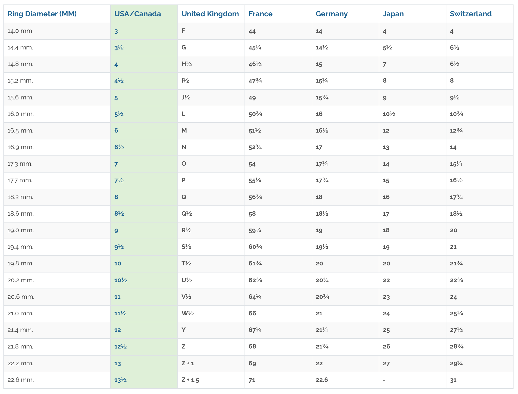The height and width of the screenshot is (394, 518).
Task: Select the 19.4 mm. diameter cell
Action: [57, 247]
